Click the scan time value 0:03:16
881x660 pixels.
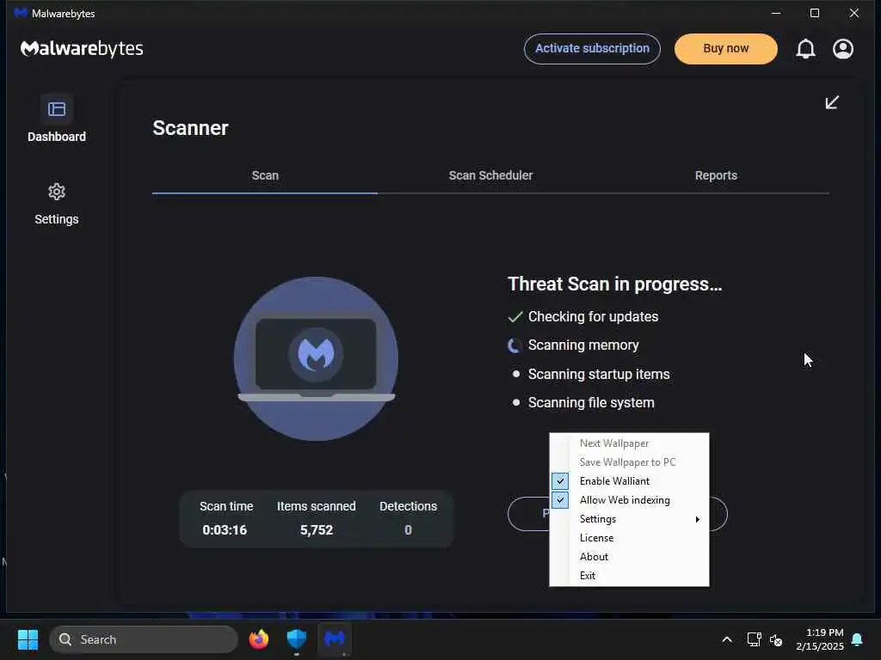(x=225, y=530)
